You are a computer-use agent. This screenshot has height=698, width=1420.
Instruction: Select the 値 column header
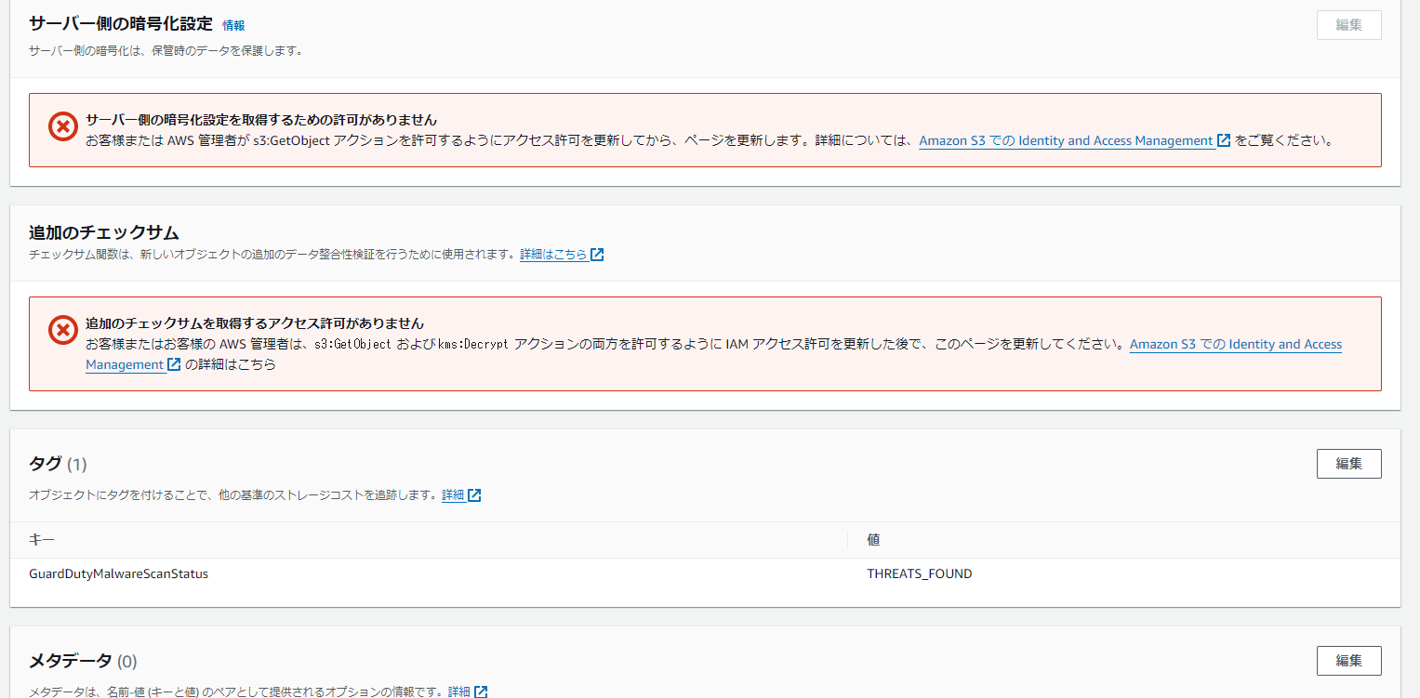click(873, 540)
